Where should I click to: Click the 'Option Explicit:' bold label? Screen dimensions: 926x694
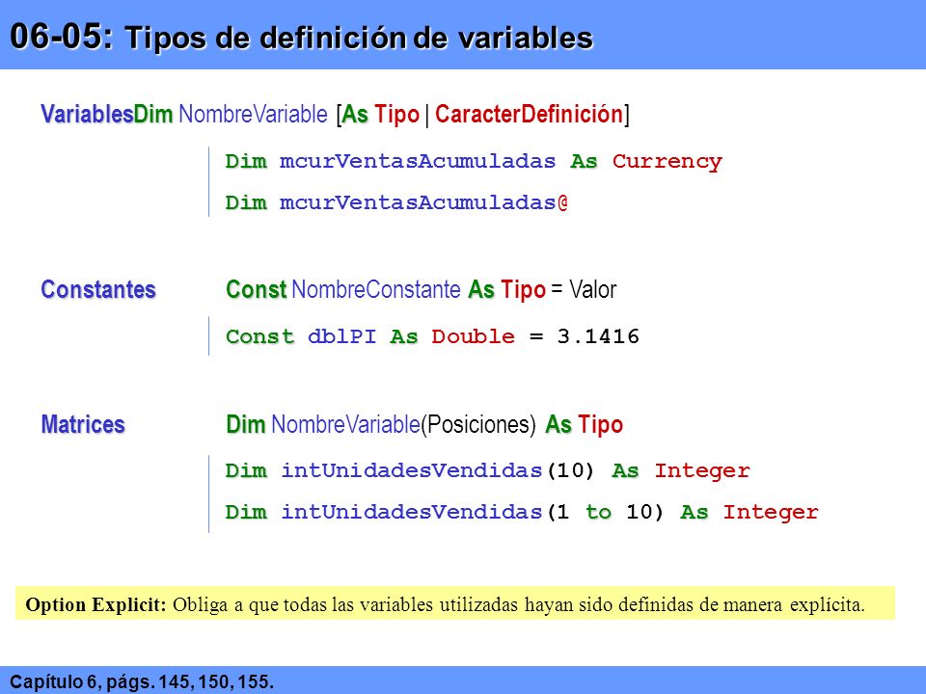tap(96, 605)
